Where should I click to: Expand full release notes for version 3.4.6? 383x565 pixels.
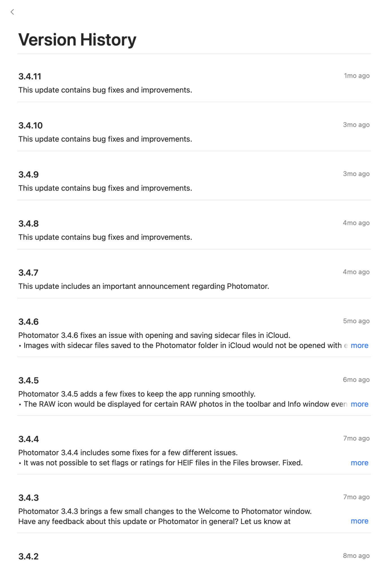pyautogui.click(x=359, y=345)
